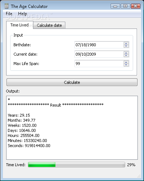Decrease Current date with down arrow
This screenshot has height=181, width=144.
tap(126, 56)
